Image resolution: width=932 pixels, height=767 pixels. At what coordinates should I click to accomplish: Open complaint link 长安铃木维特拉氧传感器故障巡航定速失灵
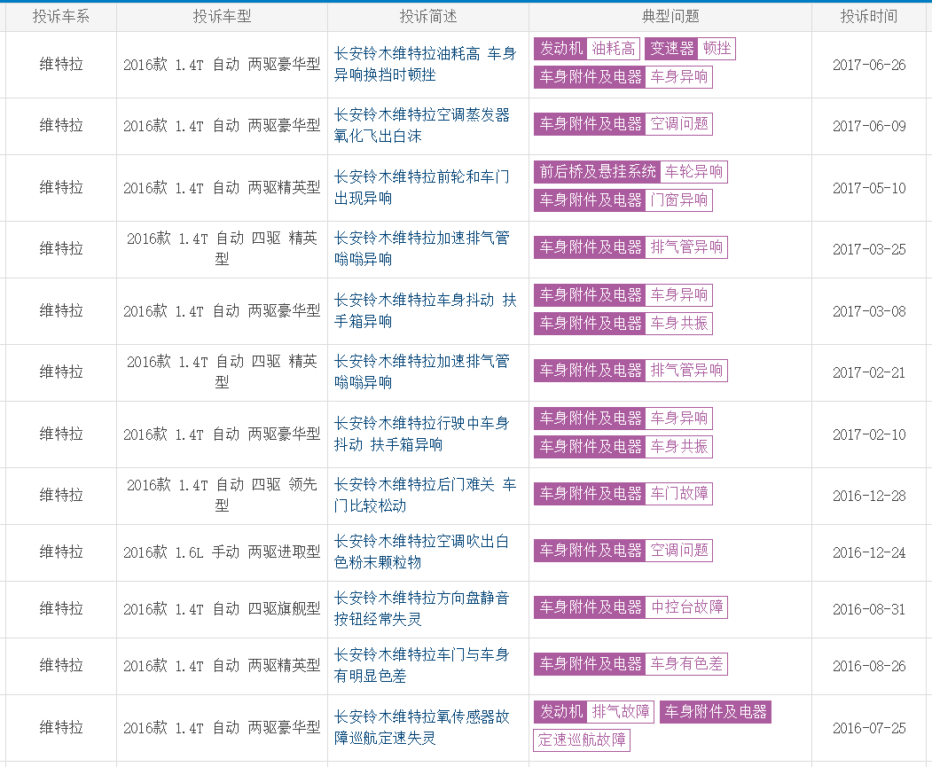click(422, 727)
